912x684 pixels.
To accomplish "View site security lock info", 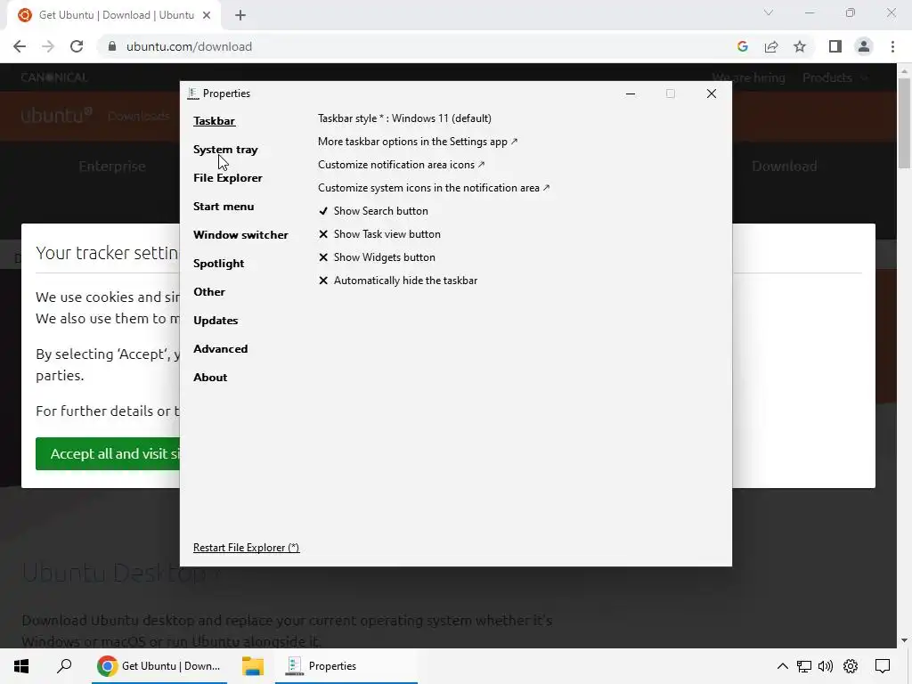I will coord(112,46).
